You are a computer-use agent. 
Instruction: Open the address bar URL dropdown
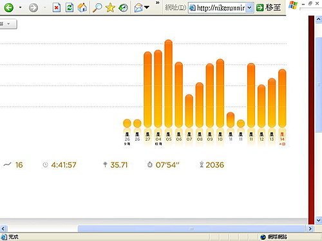249,8
